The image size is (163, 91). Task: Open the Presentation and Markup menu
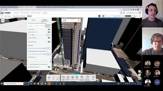point(19,16)
